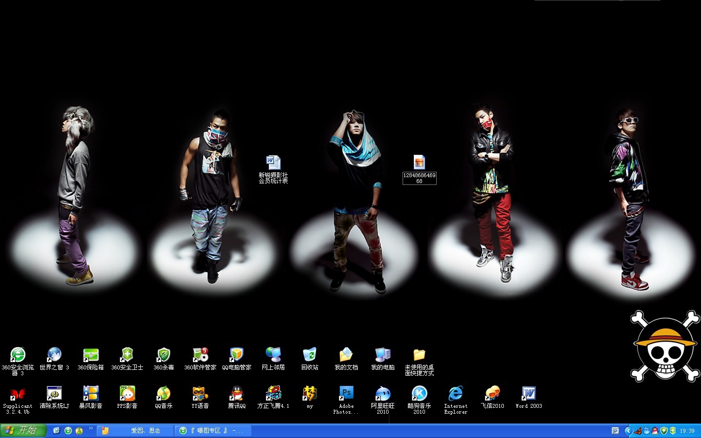
Task: Click the green plus shield tray icon
Action: click(x=672, y=431)
